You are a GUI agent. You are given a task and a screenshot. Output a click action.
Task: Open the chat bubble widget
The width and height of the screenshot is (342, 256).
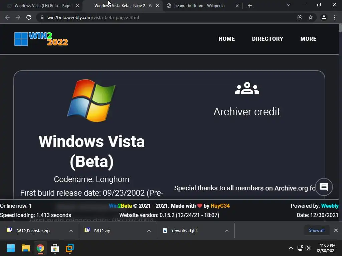point(324,187)
